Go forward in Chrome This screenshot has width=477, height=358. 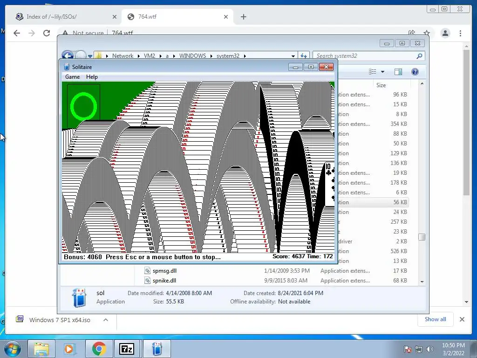click(x=32, y=33)
